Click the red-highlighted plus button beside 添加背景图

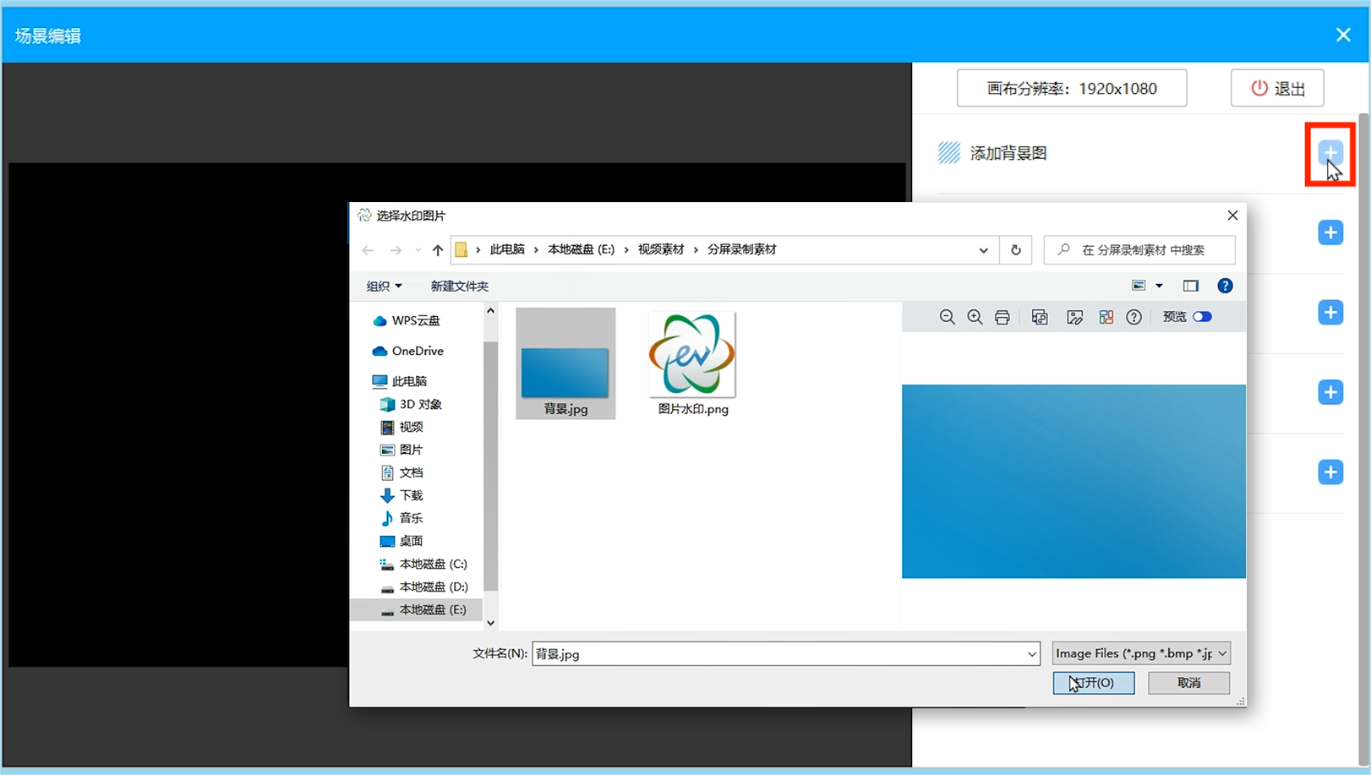(x=1330, y=152)
